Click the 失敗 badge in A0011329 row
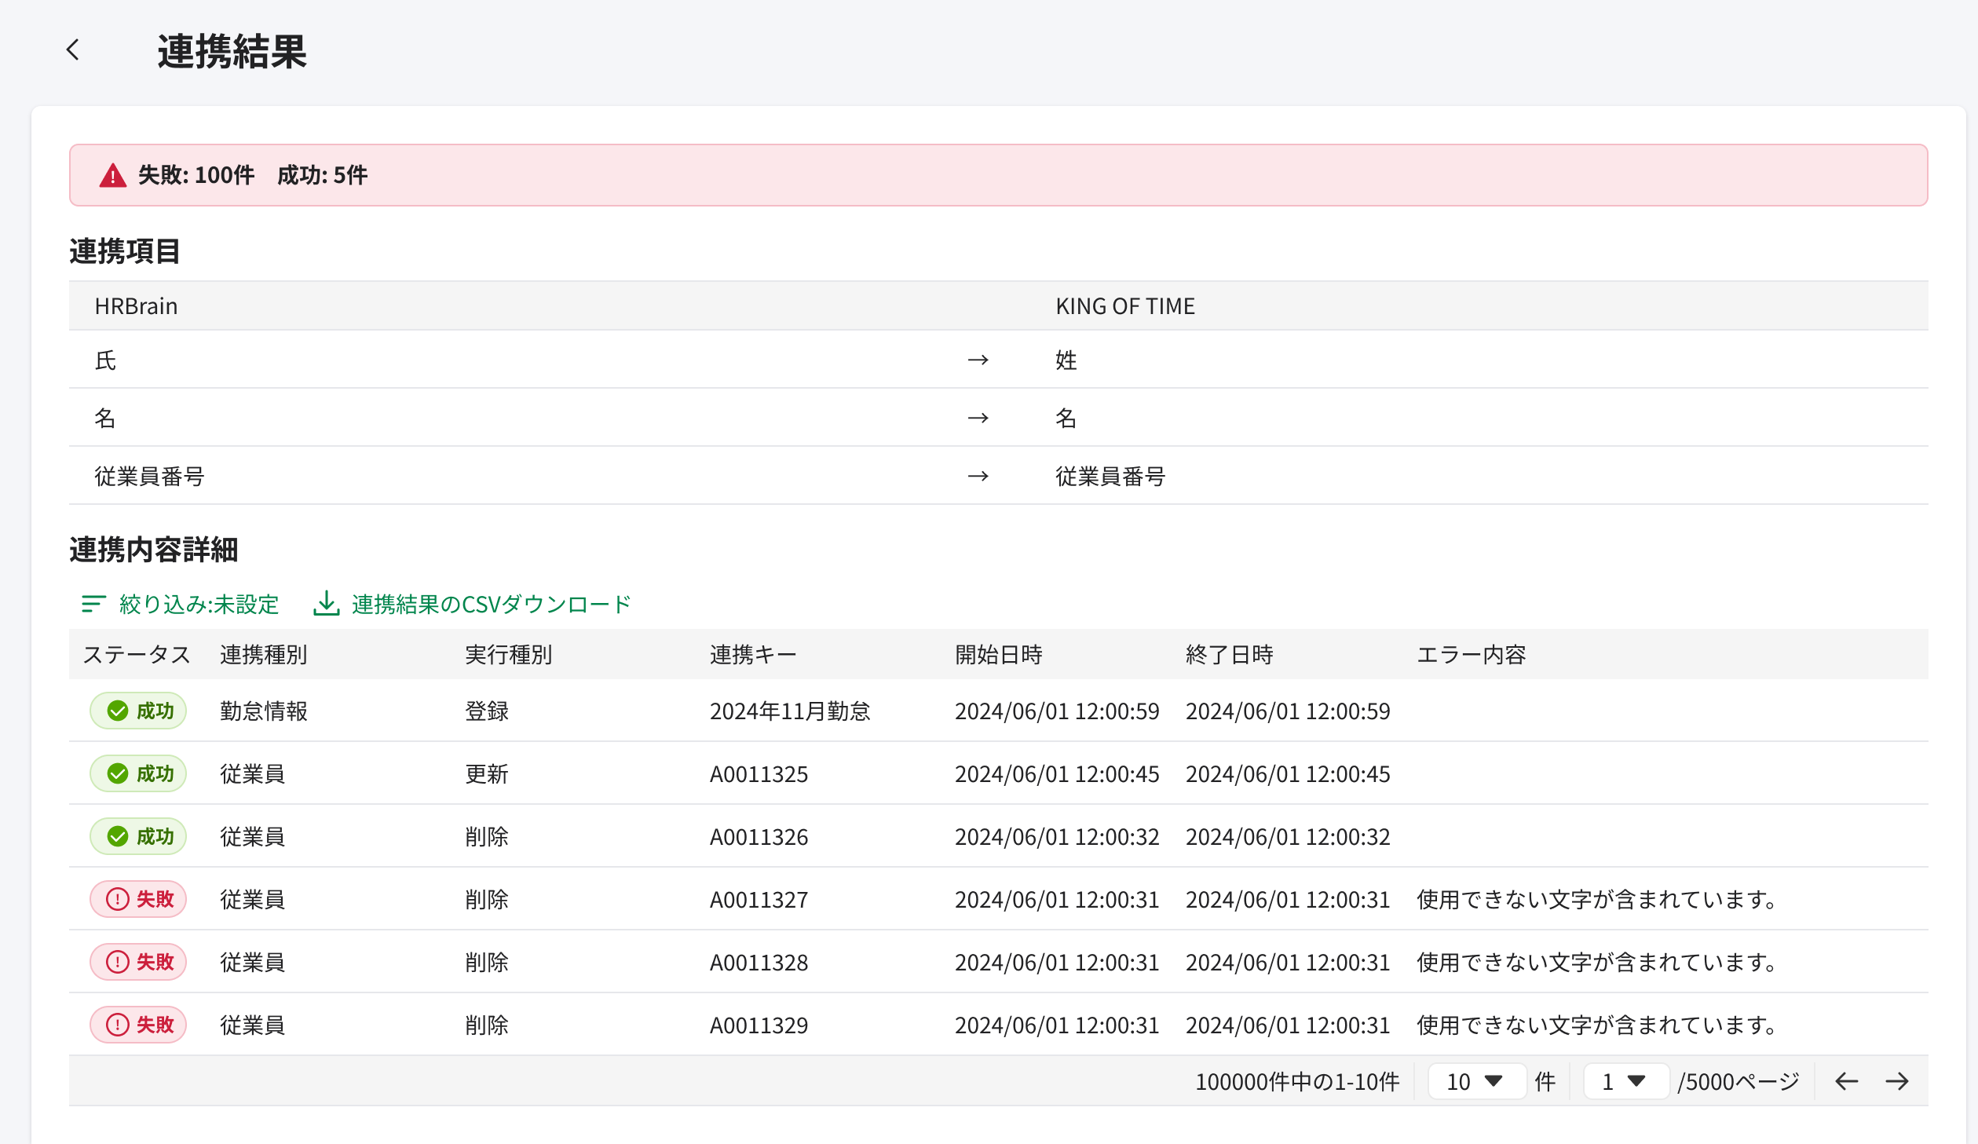Image resolution: width=1978 pixels, height=1144 pixels. (138, 1025)
